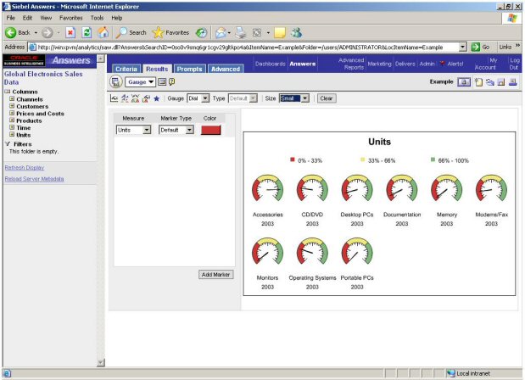Open the Size dropdown showing Small
Viewport: 525px width, 380px height.
(294, 98)
